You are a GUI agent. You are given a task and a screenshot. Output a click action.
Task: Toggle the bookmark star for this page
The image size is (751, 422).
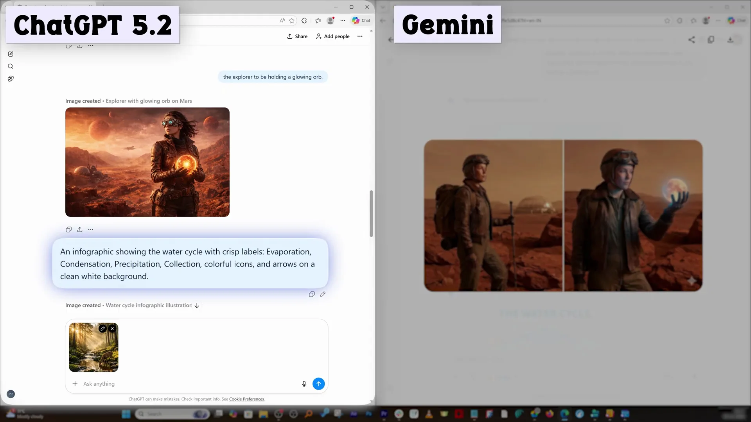click(292, 21)
